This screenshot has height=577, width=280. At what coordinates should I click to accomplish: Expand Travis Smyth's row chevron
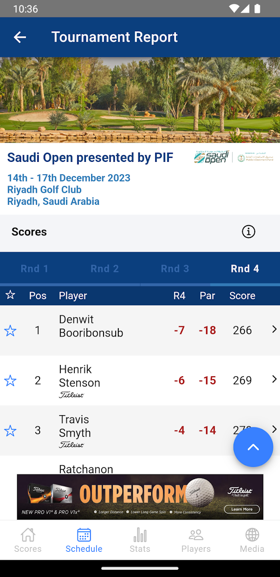pyautogui.click(x=274, y=429)
